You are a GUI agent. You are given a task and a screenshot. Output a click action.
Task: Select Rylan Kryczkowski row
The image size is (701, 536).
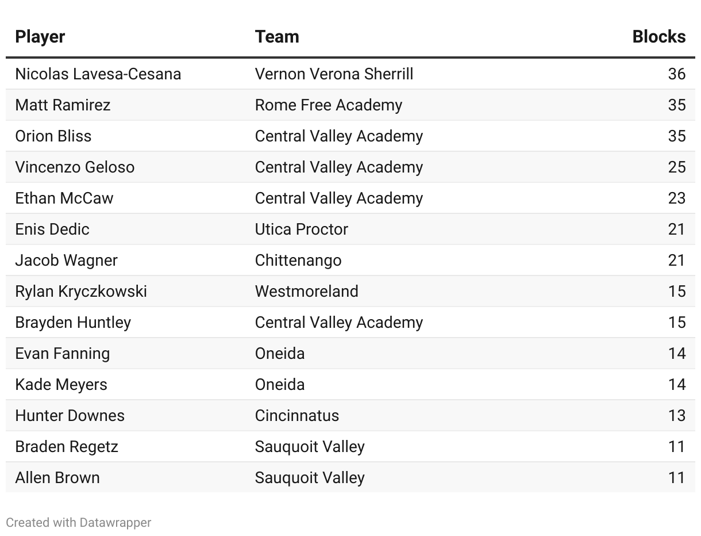[350, 292]
